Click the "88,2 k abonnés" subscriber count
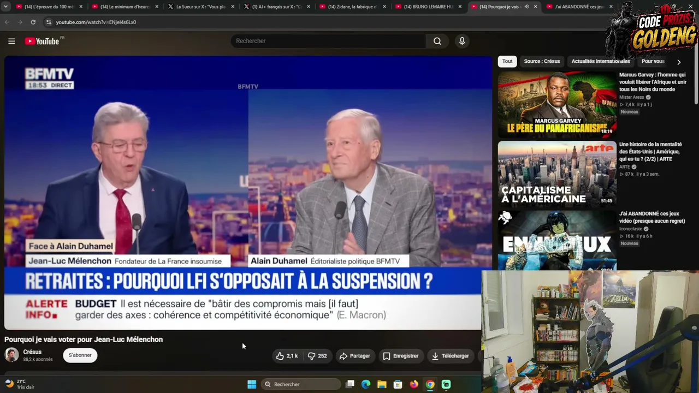Screen dimensions: 699x393 (38, 360)
